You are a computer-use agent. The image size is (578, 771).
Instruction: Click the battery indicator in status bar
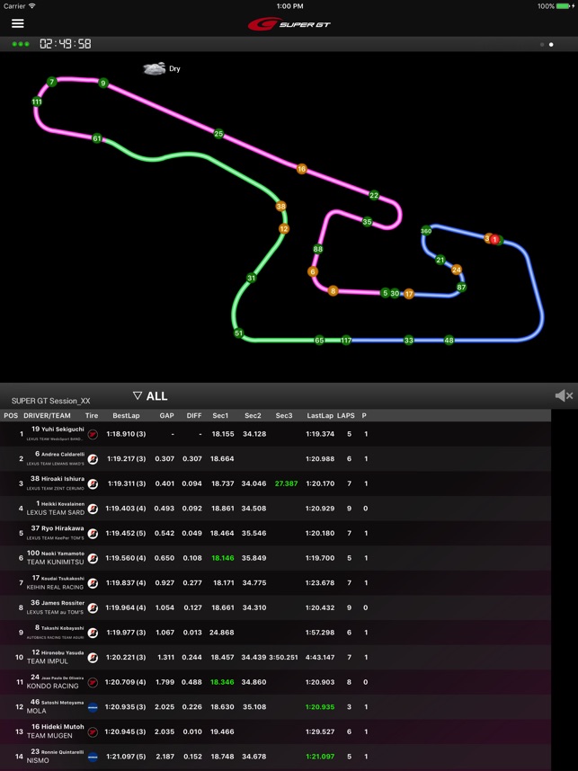click(564, 6)
